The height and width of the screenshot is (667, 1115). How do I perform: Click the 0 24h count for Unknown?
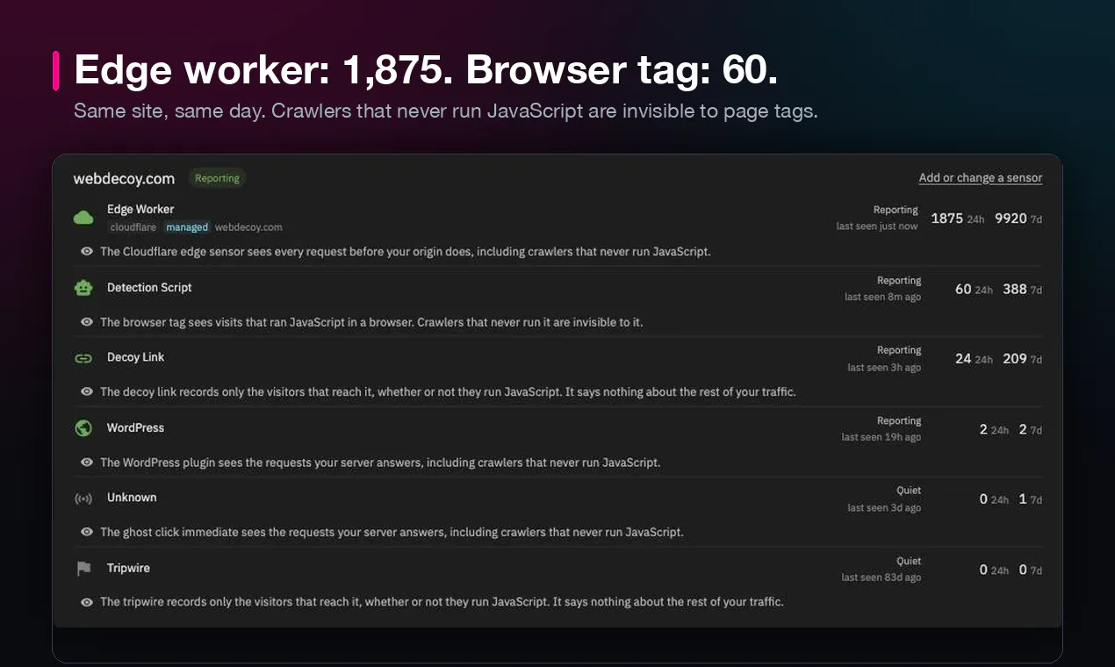(994, 499)
